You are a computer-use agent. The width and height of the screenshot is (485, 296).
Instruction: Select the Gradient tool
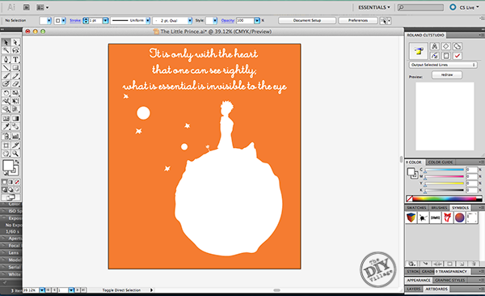pos(15,119)
